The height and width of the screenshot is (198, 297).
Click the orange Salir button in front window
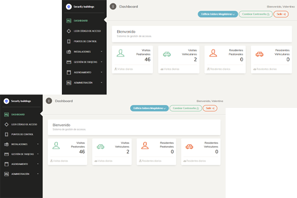211,108
